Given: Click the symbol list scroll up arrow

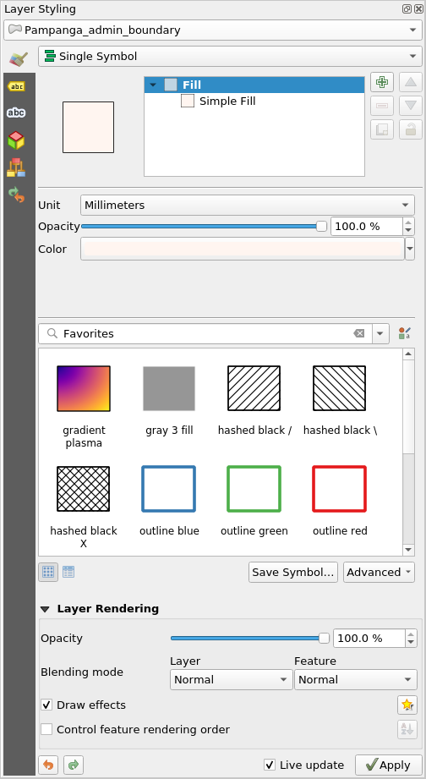Looking at the screenshot, I should [x=408, y=354].
